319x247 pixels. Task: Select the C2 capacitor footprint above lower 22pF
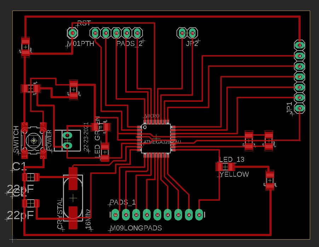click(x=31, y=203)
